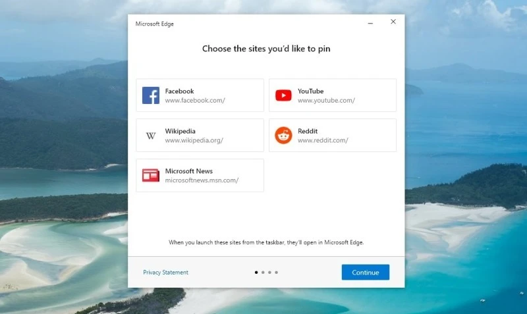Click the red YouTube play icon
Screen dimensions: 527x314
point(283,95)
